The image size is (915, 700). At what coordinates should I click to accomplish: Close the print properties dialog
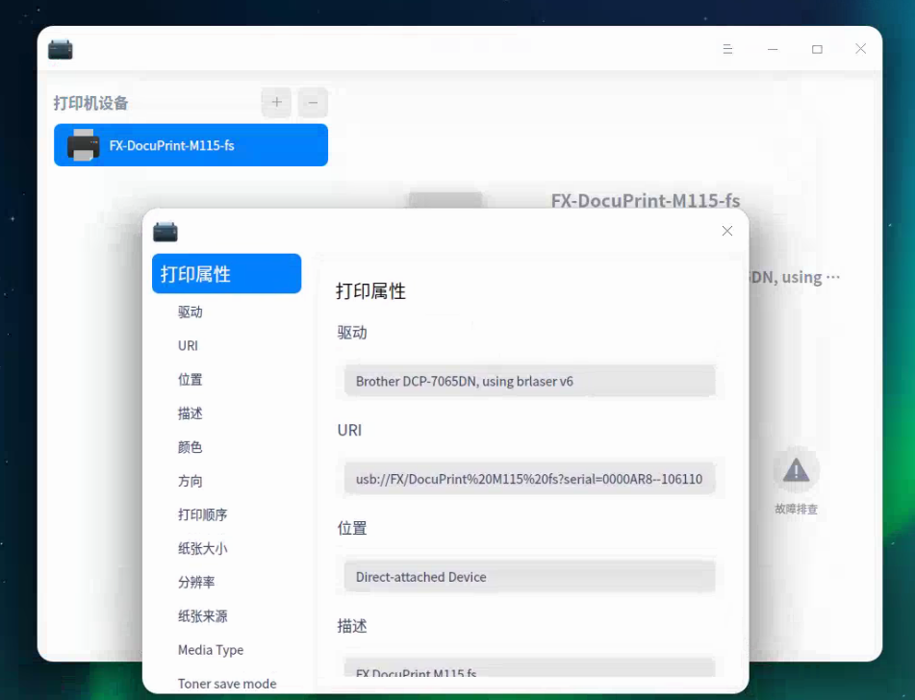tap(727, 231)
